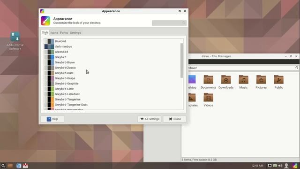Open the Videos folder in File Manager
Screen dimensions: 300x169
point(208,100)
